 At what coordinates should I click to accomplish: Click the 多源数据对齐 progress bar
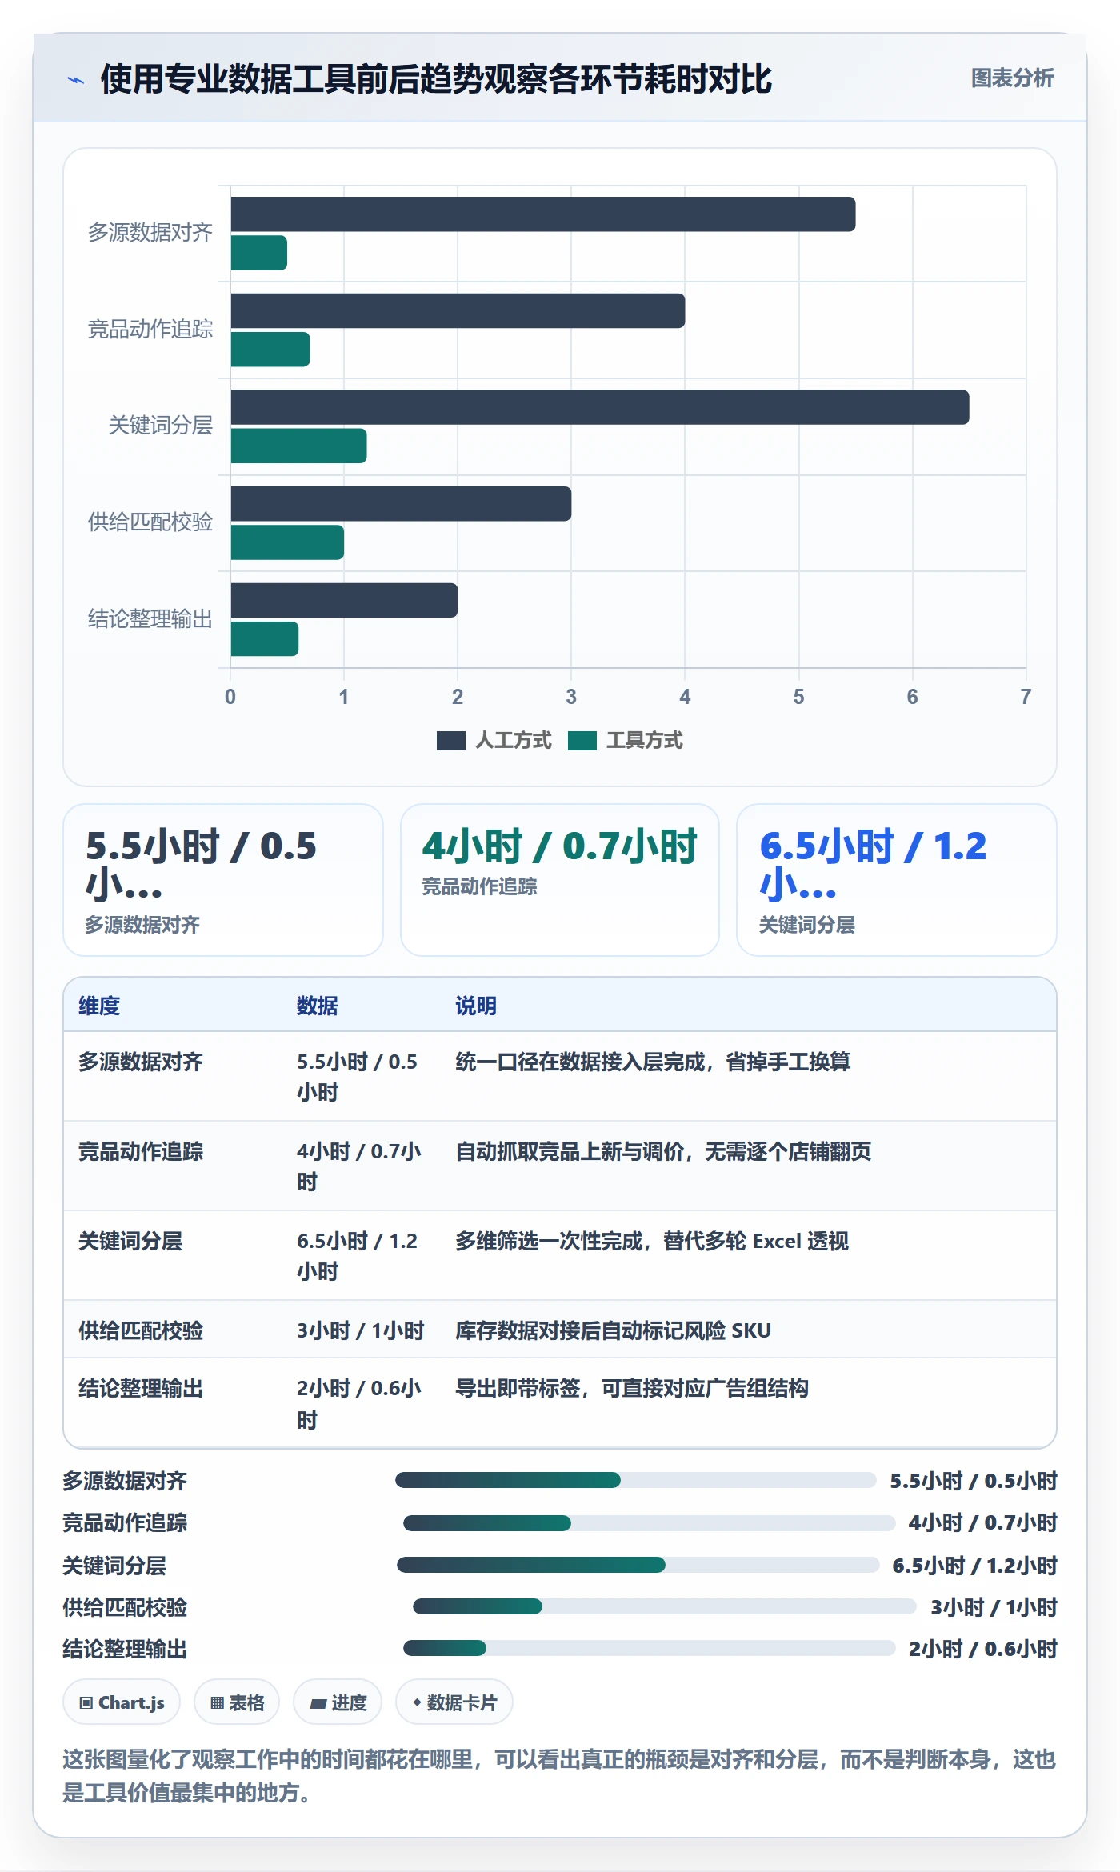coord(636,1480)
